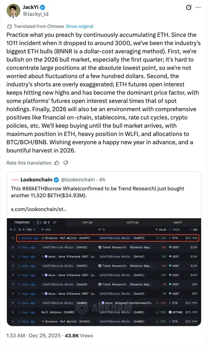The width and height of the screenshot is (208, 347).
Task: Open the tweet's more options menu
Action: pyautogui.click(x=198, y=7)
